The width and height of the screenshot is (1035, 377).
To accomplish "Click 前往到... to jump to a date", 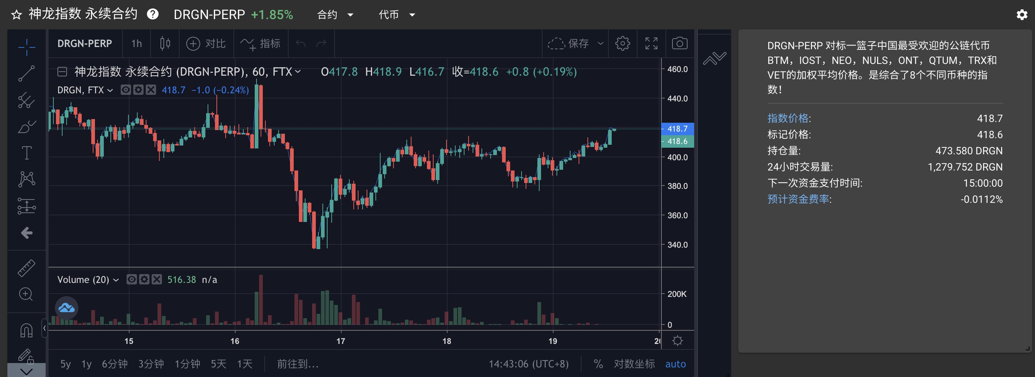I will 297,364.
